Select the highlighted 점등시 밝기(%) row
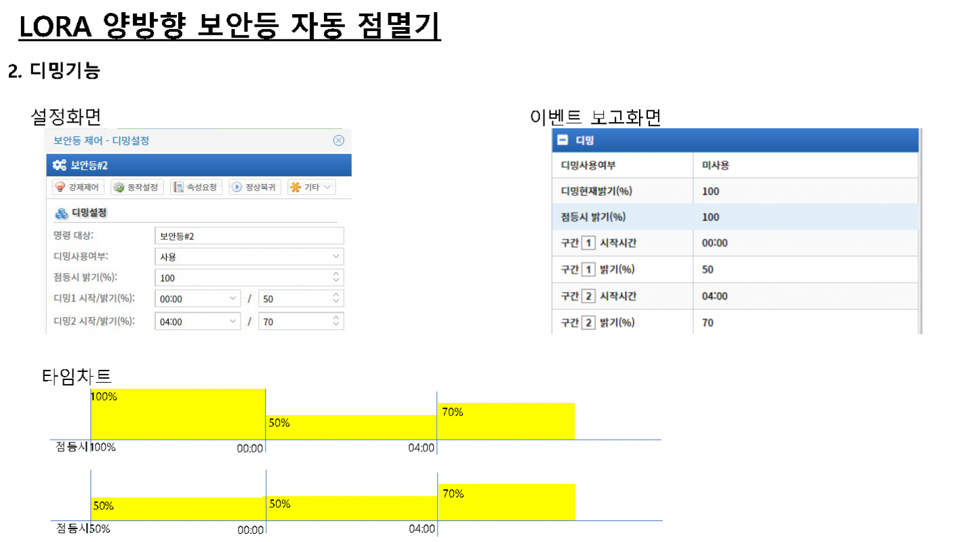The image size is (963, 542). pyautogui.click(x=735, y=217)
